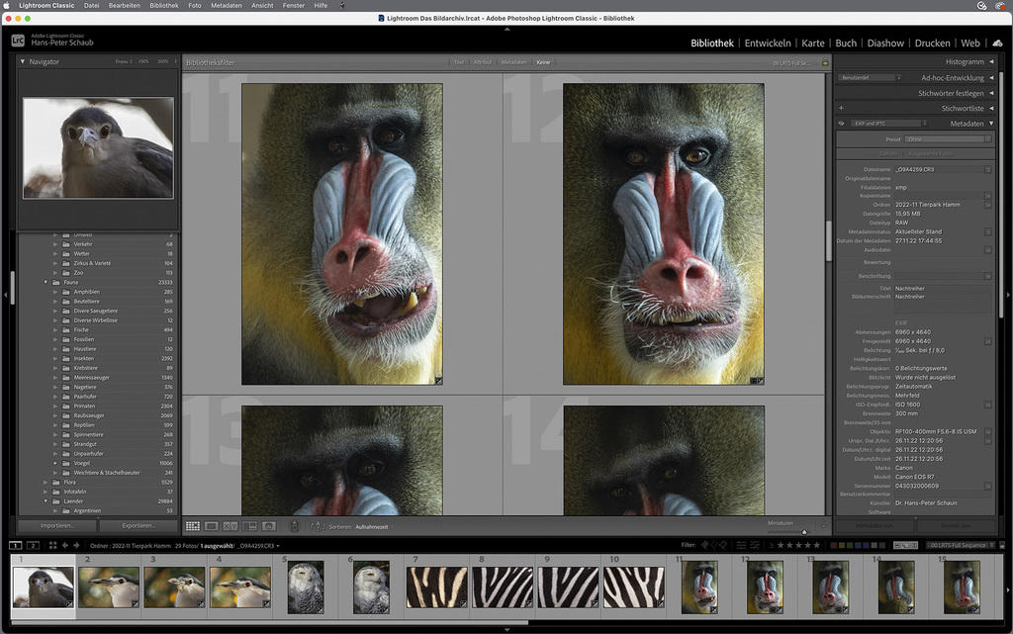Select grid photo 12 of the mandrill
This screenshot has height=634, width=1013.
pos(664,233)
